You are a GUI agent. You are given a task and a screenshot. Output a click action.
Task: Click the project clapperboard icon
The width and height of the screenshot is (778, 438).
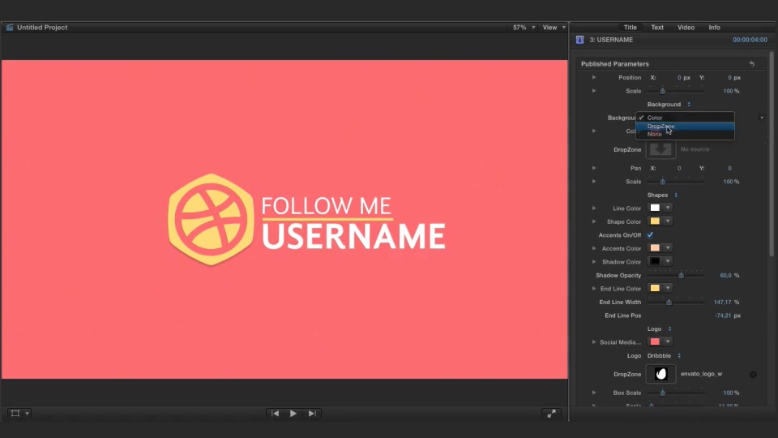(10, 28)
